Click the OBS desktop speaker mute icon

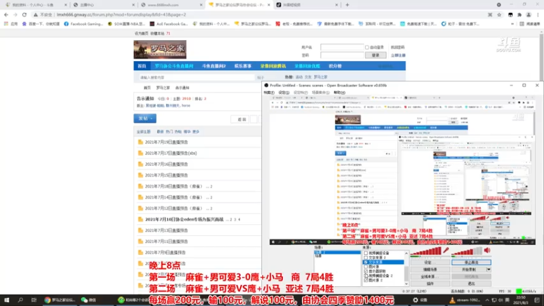point(487,250)
